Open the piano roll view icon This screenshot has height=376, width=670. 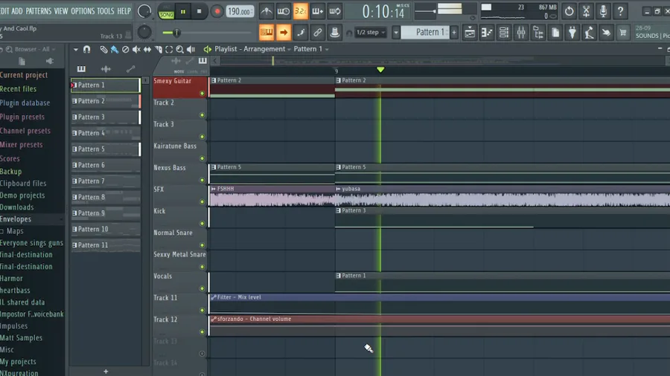pos(487,33)
